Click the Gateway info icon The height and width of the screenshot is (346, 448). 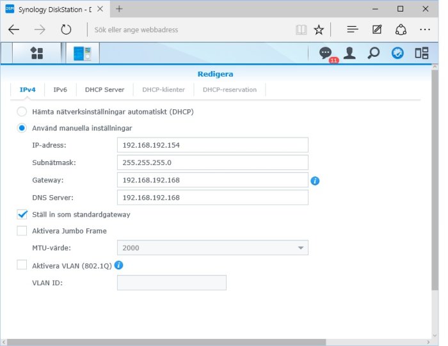pyautogui.click(x=315, y=181)
